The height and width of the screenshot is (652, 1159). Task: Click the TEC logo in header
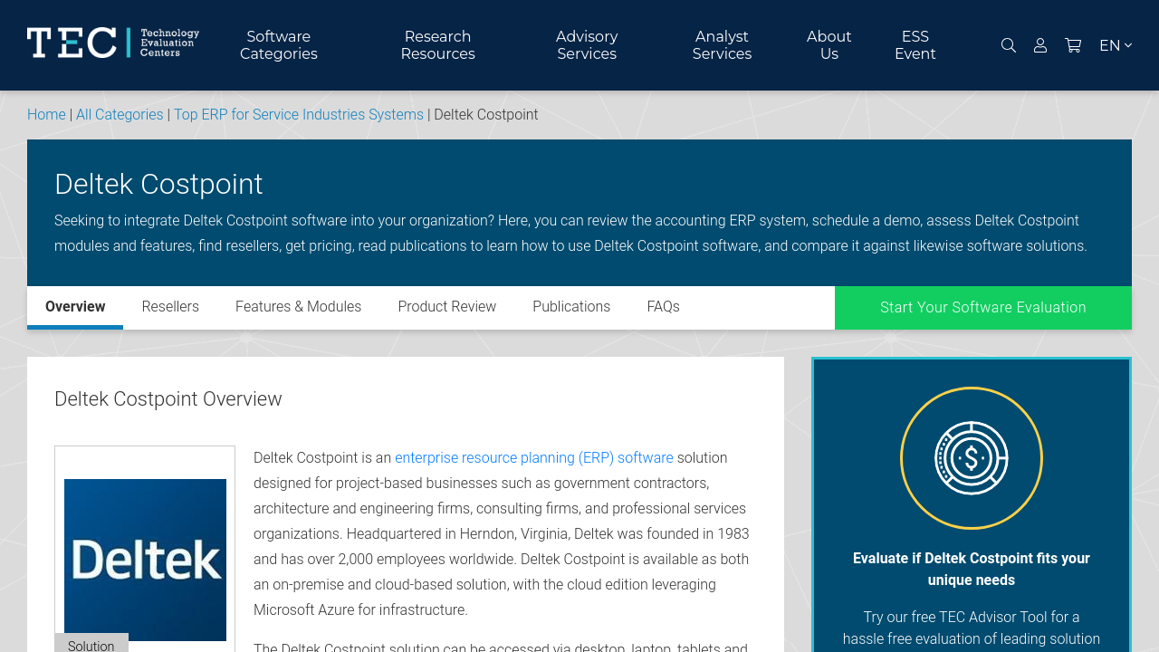113,43
